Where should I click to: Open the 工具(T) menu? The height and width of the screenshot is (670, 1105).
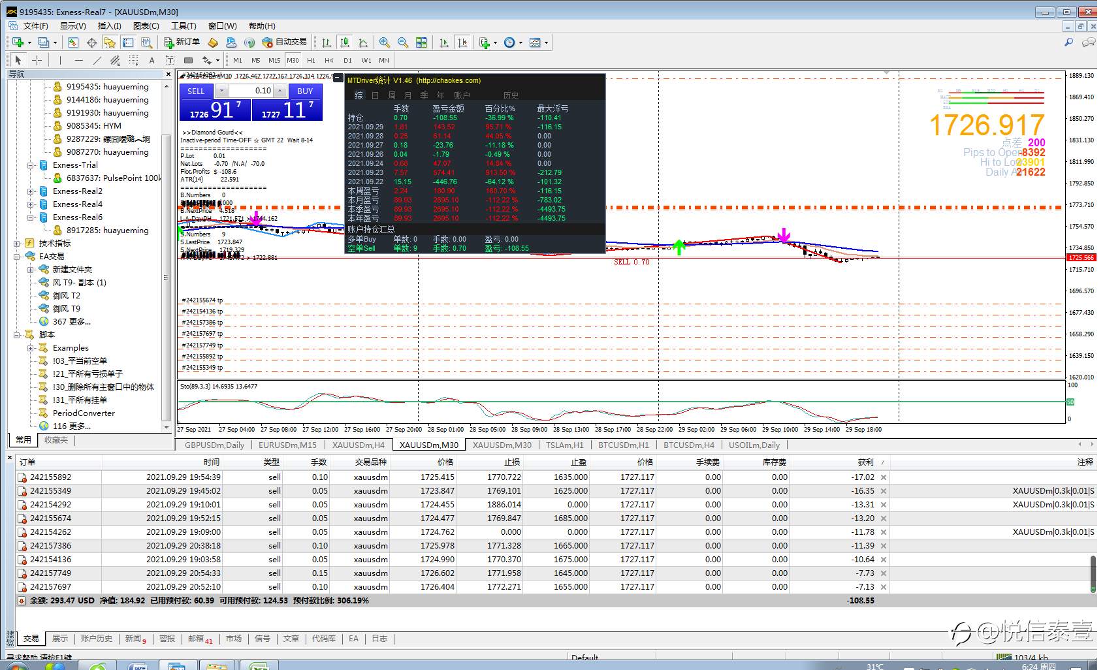pyautogui.click(x=184, y=25)
